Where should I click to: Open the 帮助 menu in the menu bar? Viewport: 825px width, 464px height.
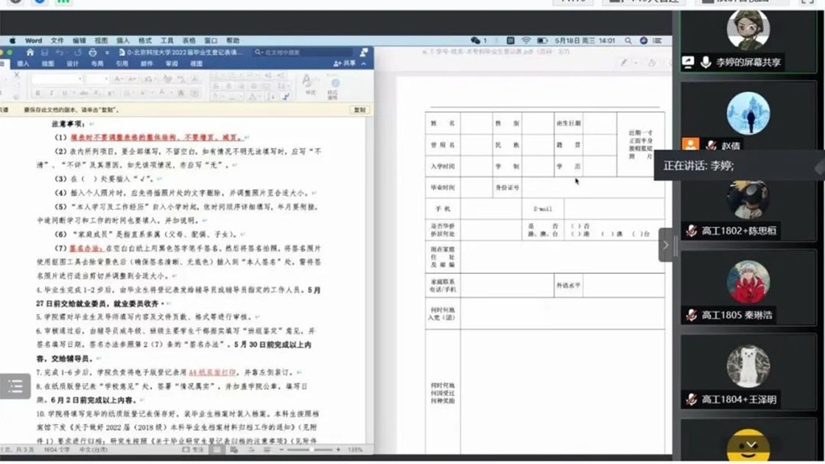tap(233, 41)
